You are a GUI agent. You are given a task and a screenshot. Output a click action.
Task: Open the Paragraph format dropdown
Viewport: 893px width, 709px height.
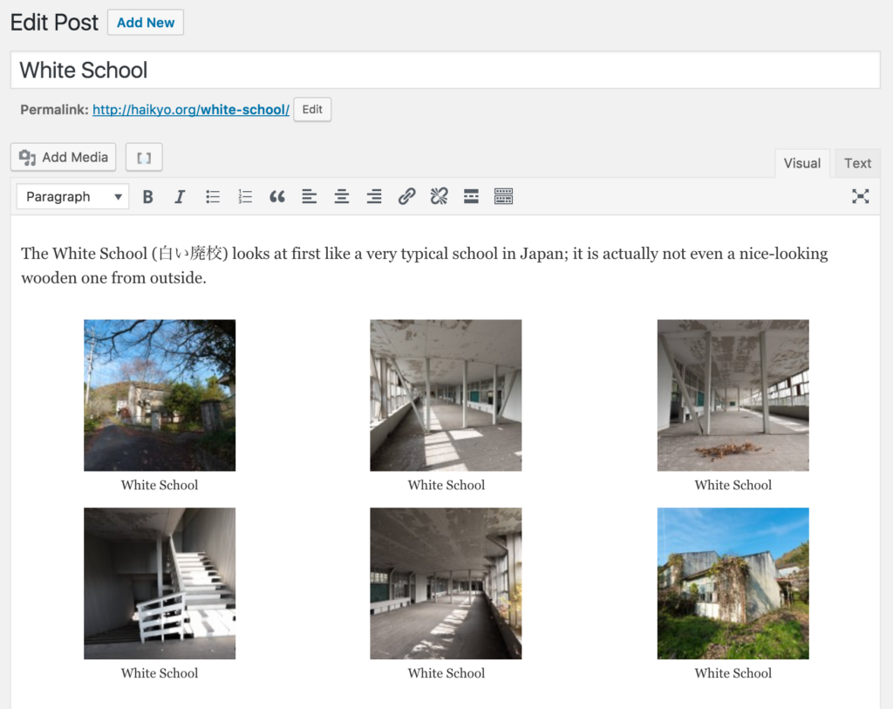[73, 197]
